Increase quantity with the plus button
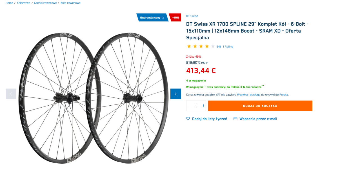The image size is (338, 177). pyautogui.click(x=204, y=106)
